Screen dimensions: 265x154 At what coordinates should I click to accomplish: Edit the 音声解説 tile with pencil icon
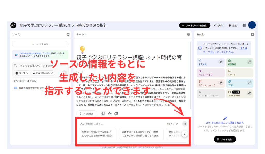[220, 62]
